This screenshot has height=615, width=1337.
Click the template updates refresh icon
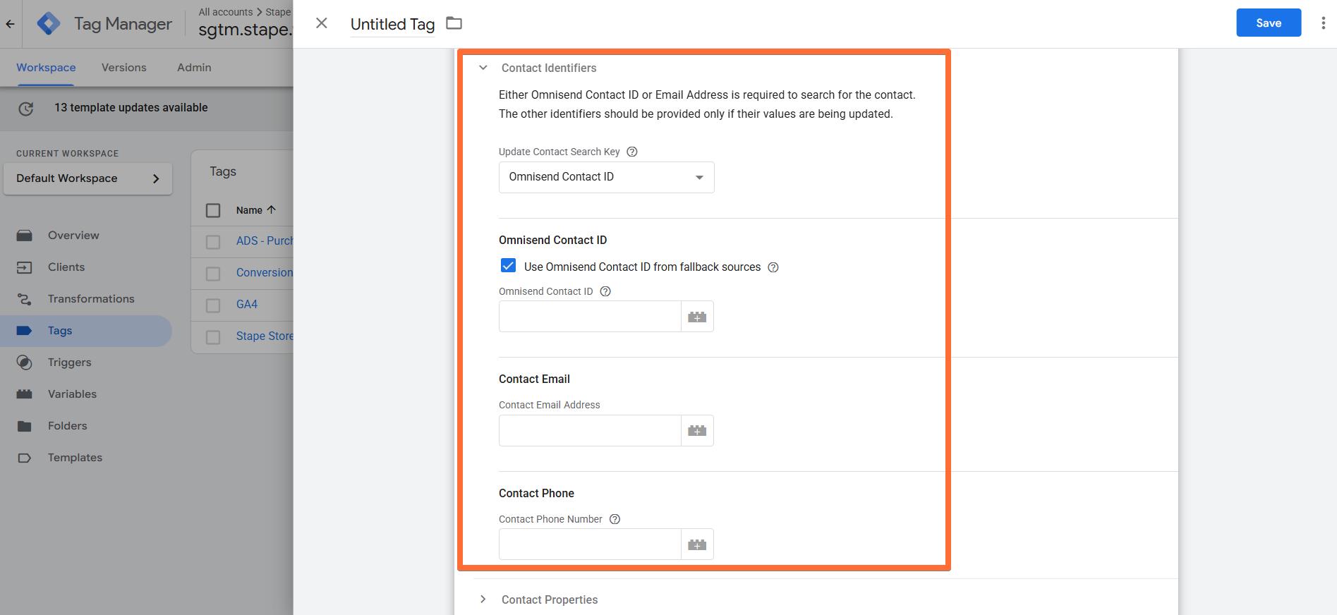pyautogui.click(x=26, y=108)
